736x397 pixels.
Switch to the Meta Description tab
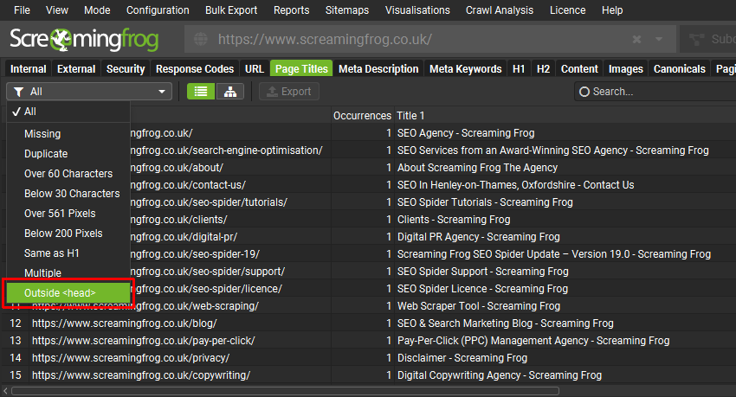(x=378, y=69)
